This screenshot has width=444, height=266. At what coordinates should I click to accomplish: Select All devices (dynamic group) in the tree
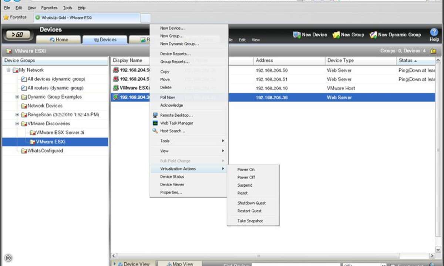56,79
